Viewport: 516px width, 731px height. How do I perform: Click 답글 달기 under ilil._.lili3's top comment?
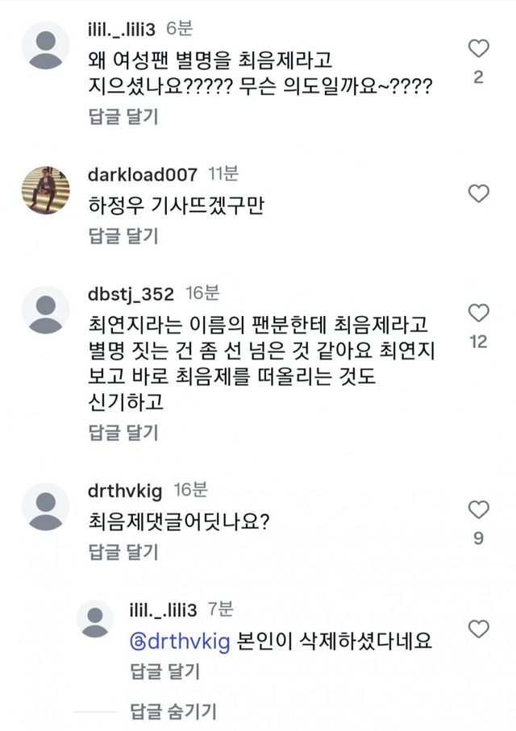point(123,116)
